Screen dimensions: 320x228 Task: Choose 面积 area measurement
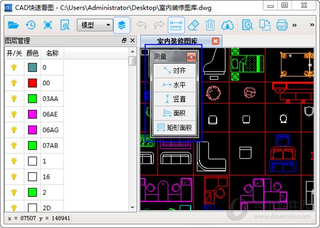point(174,113)
